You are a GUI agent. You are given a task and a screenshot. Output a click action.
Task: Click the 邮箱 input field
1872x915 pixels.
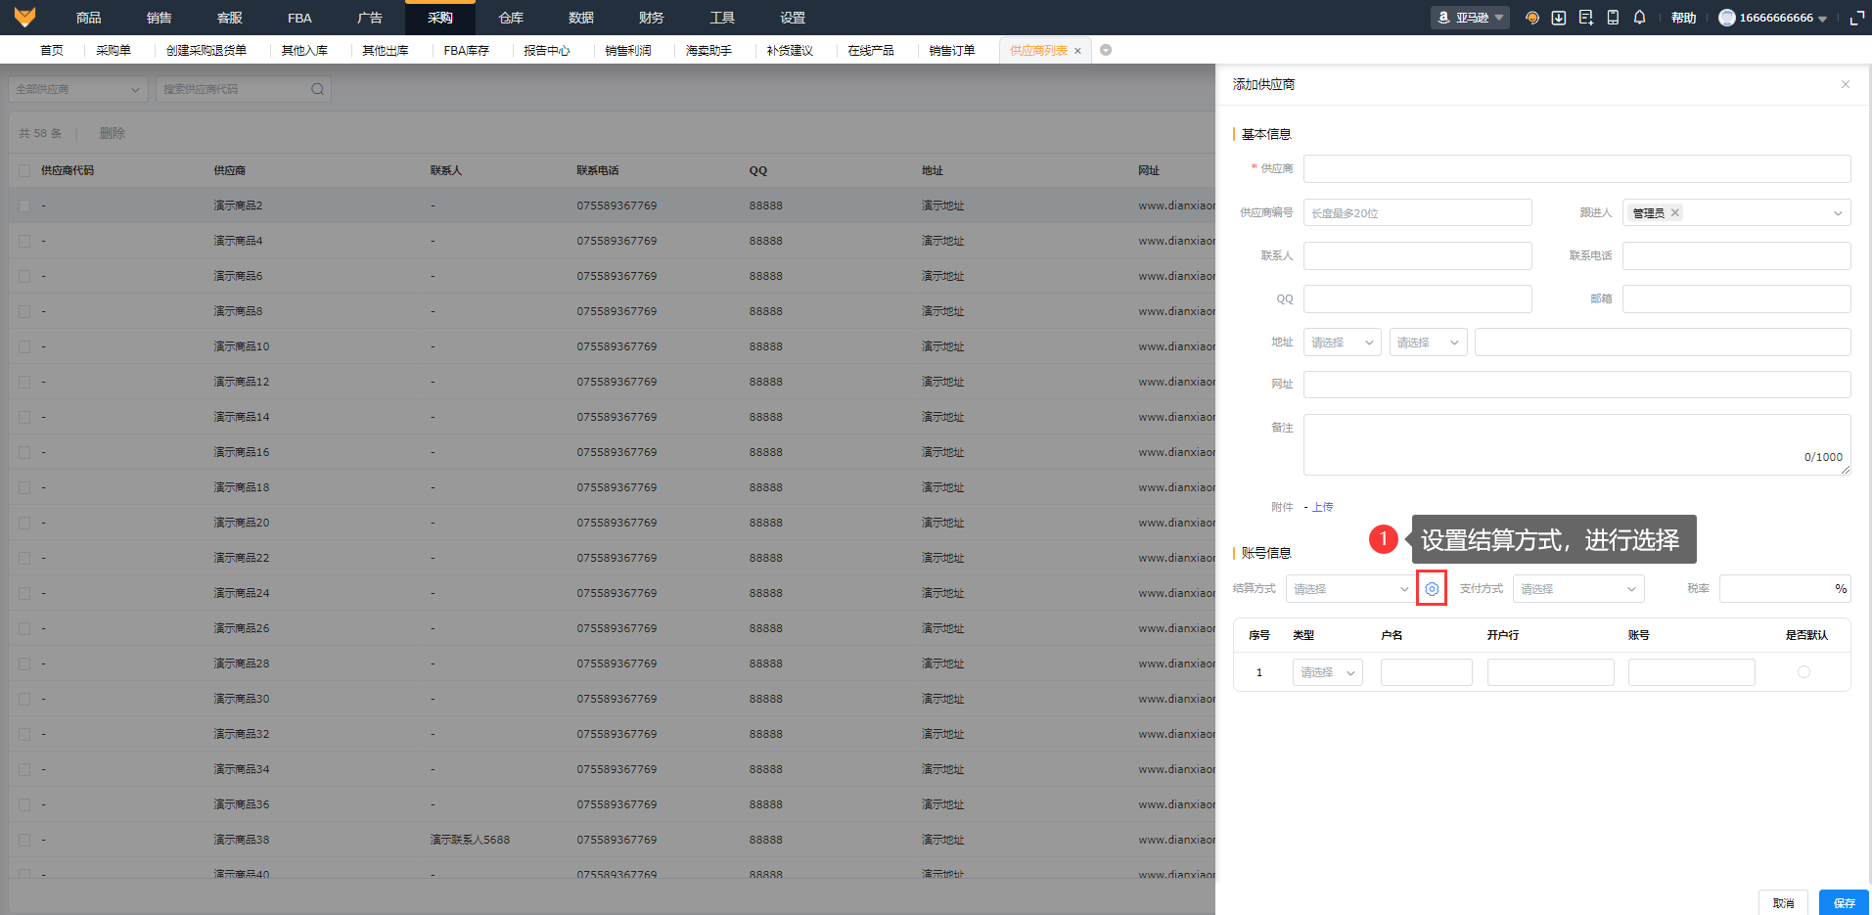pos(1736,298)
